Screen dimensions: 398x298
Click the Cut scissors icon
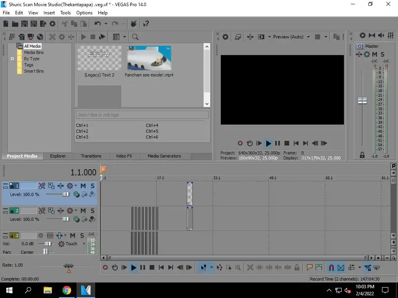65,24
